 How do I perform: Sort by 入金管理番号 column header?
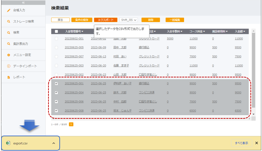tap(74, 31)
